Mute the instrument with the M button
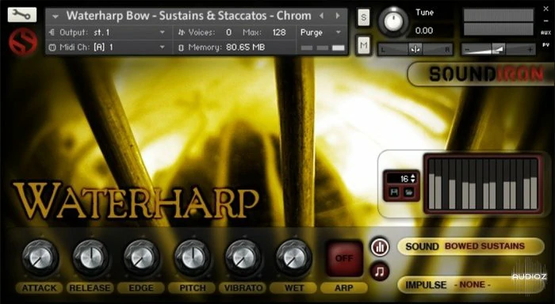 coord(363,45)
